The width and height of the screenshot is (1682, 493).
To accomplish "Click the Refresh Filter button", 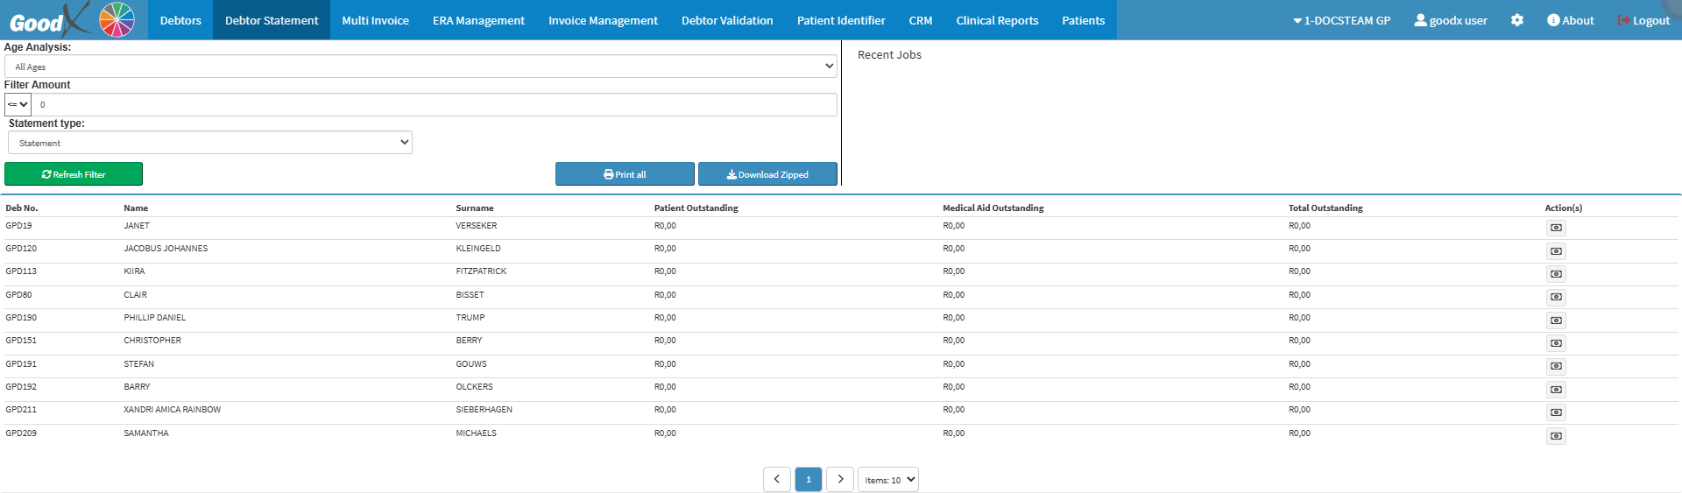I will (x=74, y=174).
